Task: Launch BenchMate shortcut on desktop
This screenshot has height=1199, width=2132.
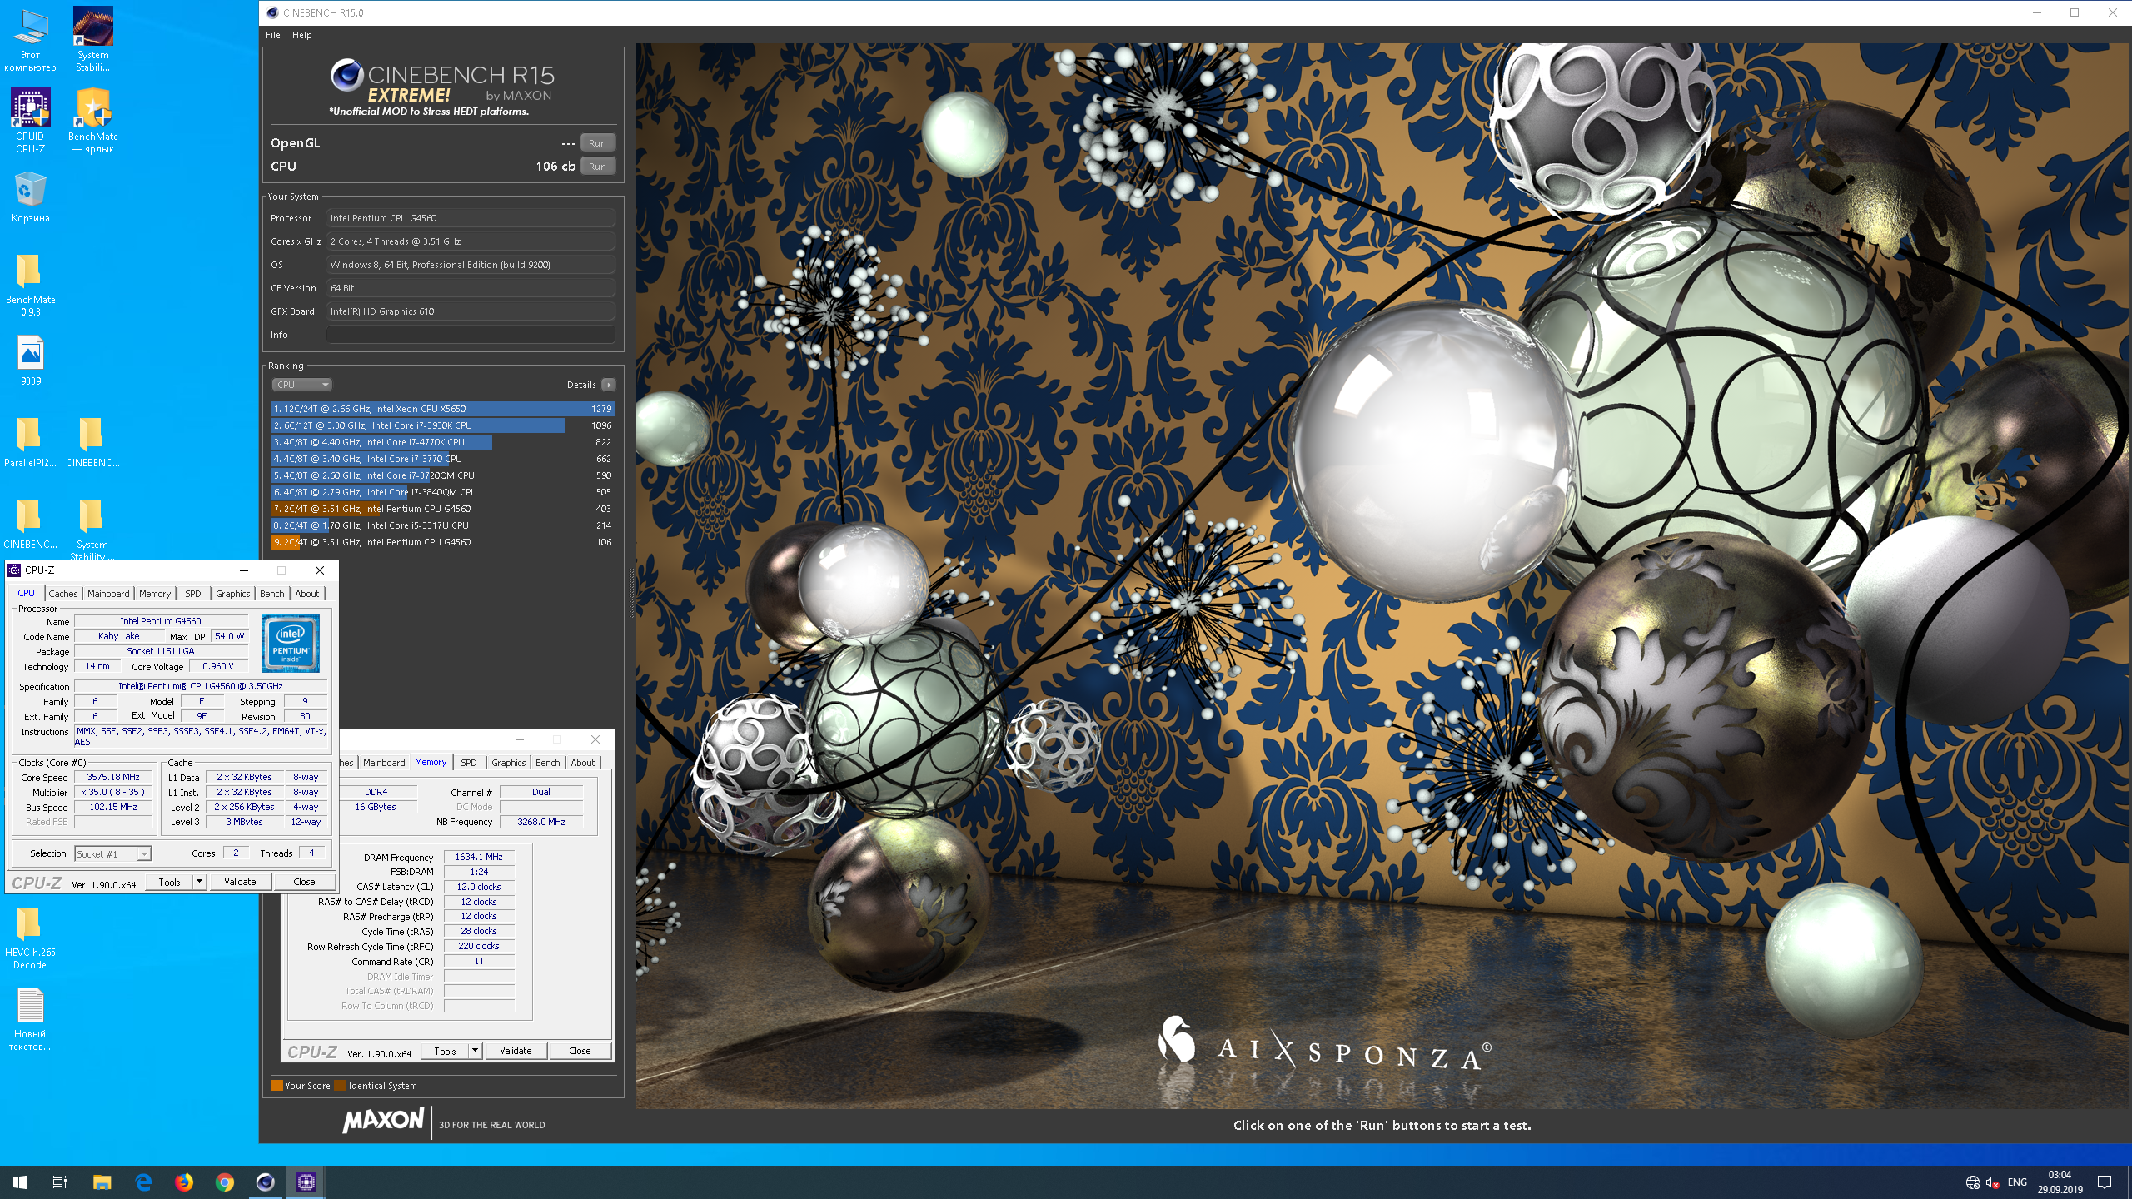Action: 92,121
